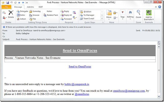This screenshot has height=102, width=164.
Task: Click the Save icon in quick access toolbar
Action: 8,3
